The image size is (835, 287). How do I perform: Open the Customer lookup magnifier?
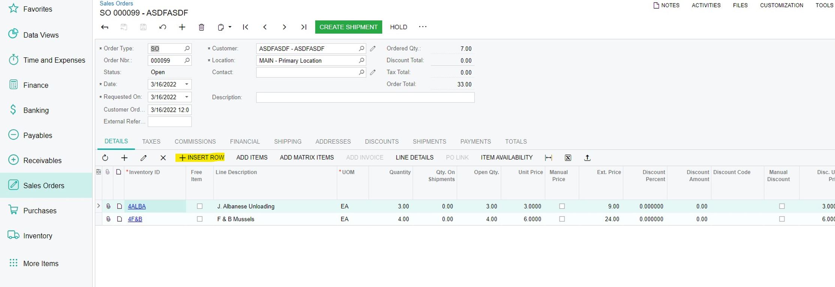click(x=361, y=49)
